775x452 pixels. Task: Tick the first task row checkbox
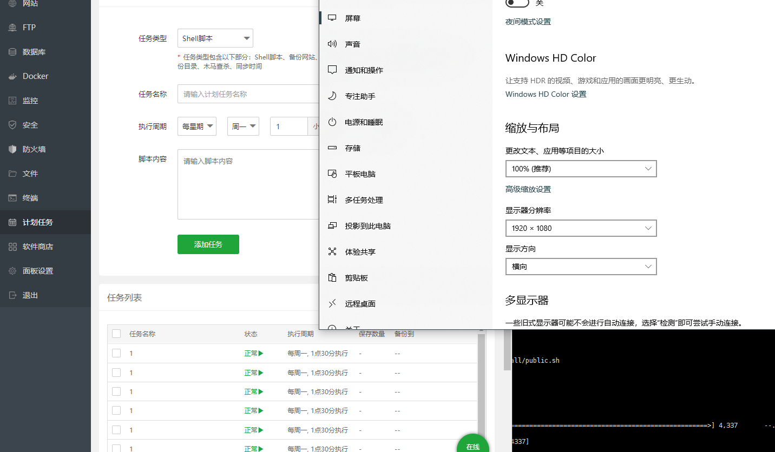click(116, 353)
